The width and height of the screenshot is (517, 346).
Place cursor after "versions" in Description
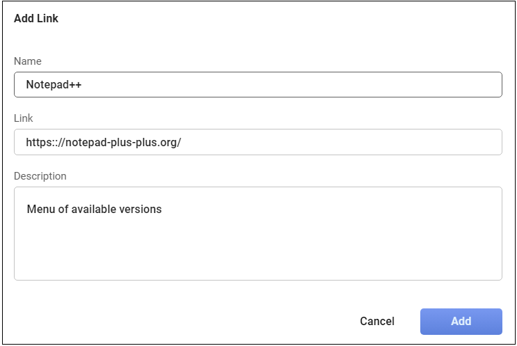click(162, 209)
